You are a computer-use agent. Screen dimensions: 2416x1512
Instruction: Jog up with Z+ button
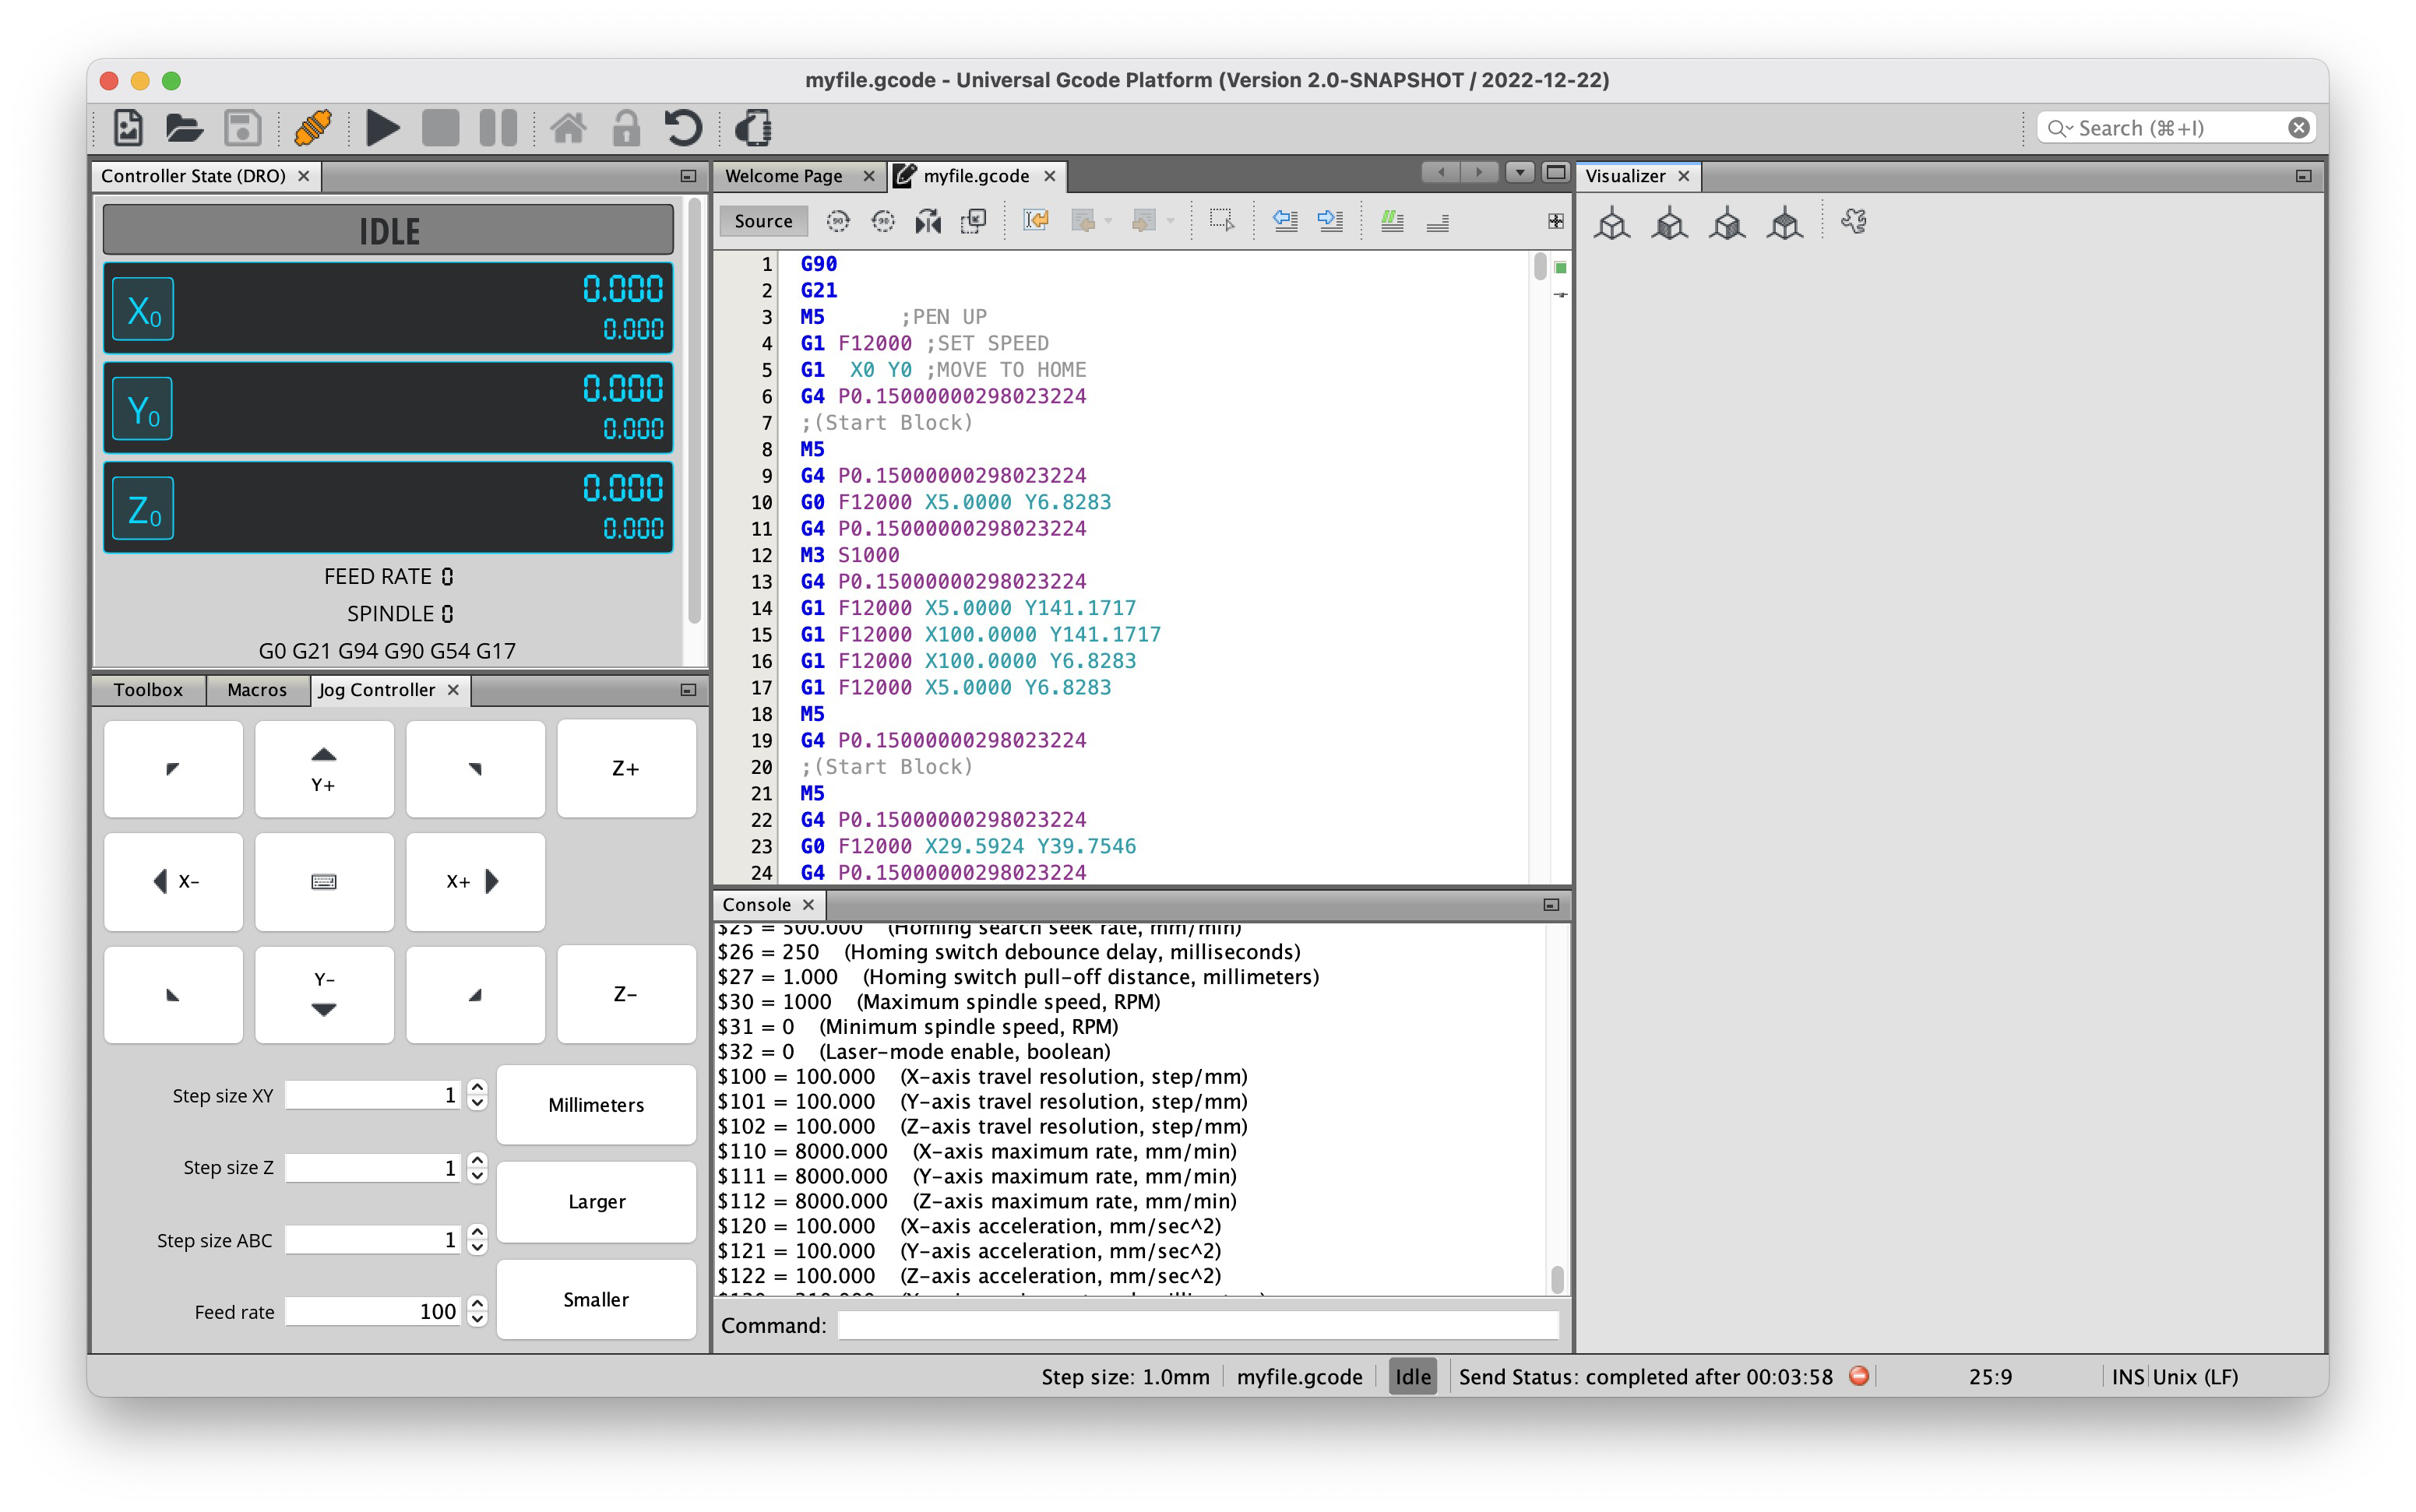[625, 768]
